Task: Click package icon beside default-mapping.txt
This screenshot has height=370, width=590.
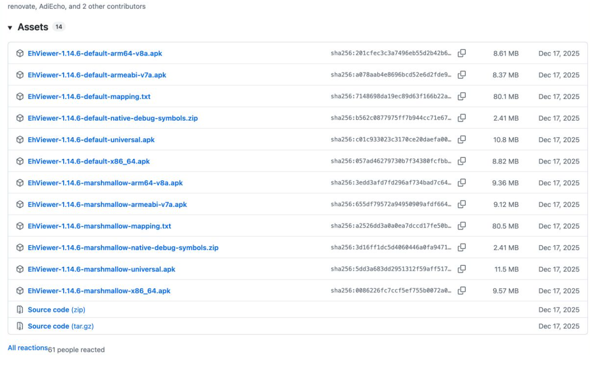Action: (x=20, y=97)
